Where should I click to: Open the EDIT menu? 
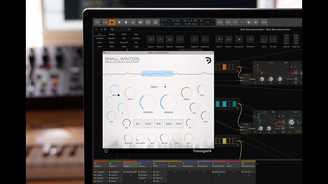click(x=228, y=22)
